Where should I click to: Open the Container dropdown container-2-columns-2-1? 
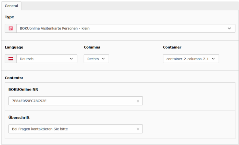[191, 59]
